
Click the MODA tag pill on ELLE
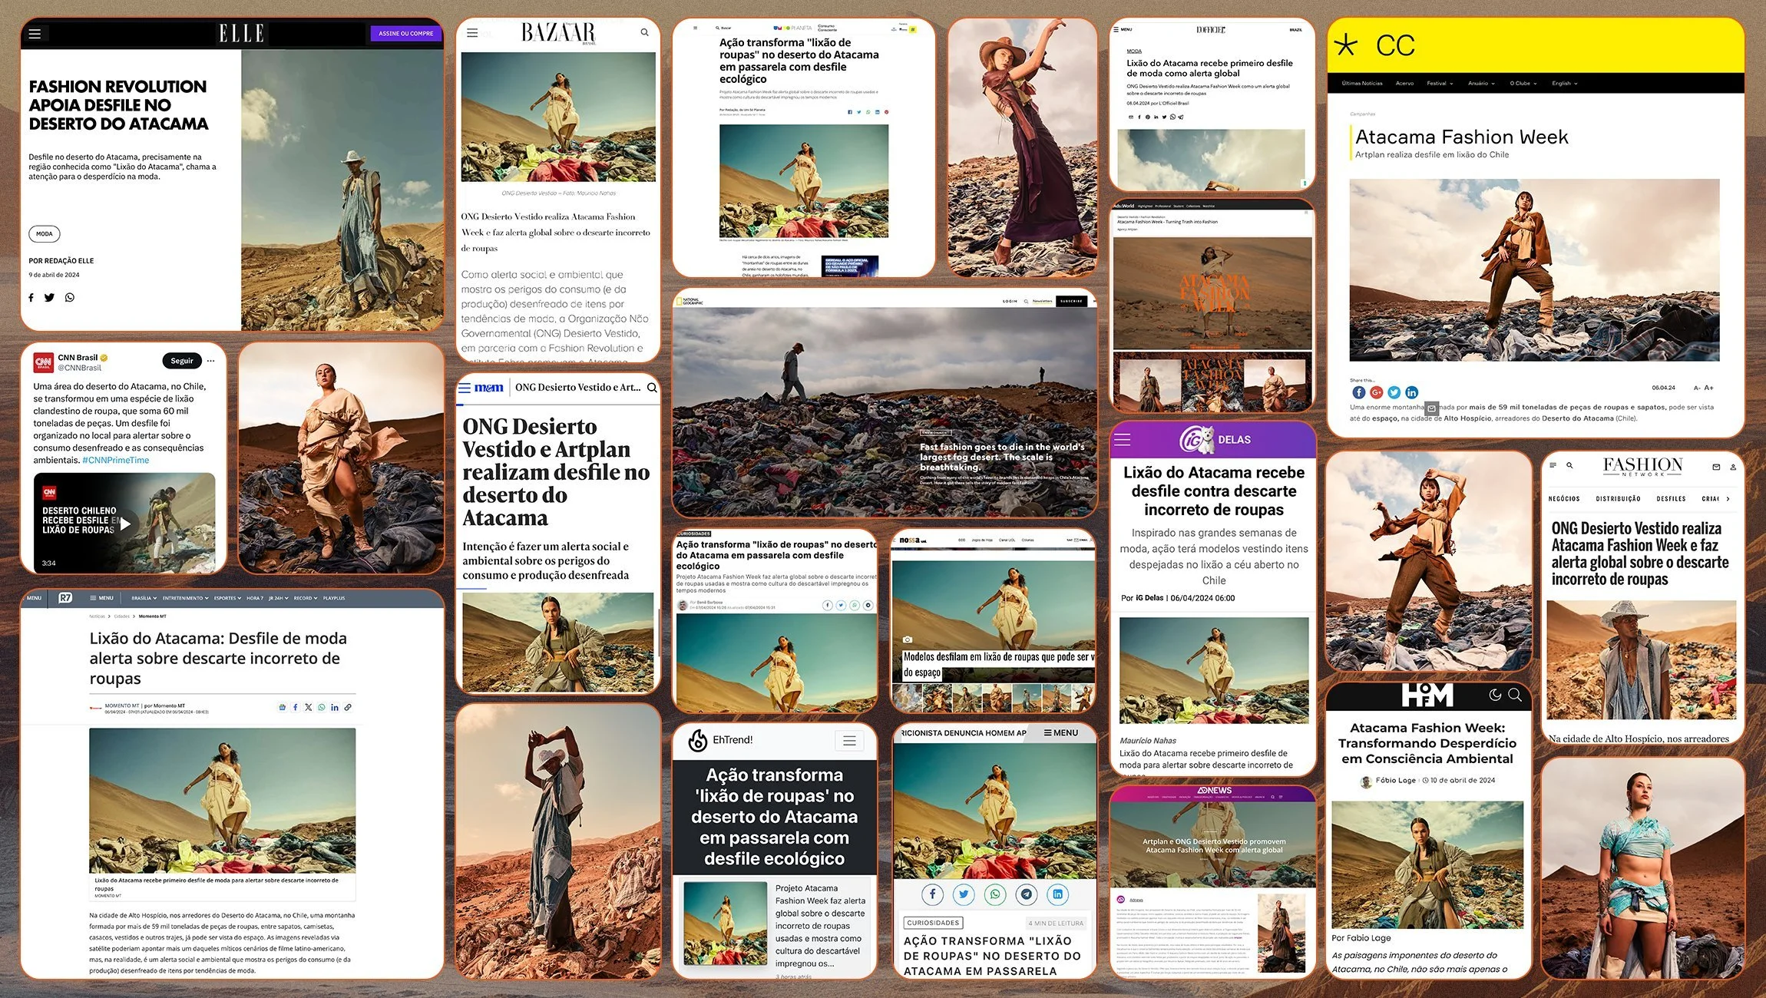45,234
